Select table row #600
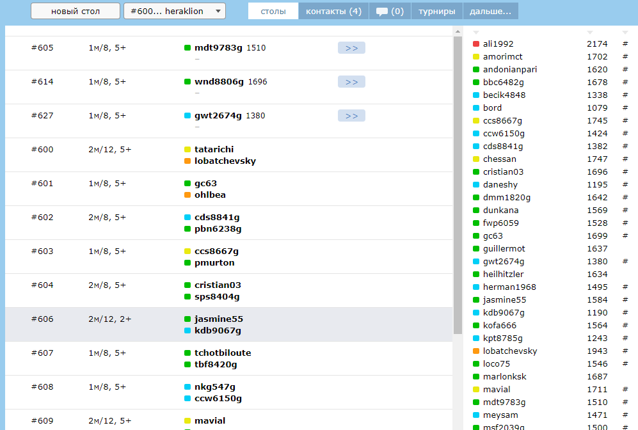Image resolution: width=638 pixels, height=430 pixels. click(228, 155)
